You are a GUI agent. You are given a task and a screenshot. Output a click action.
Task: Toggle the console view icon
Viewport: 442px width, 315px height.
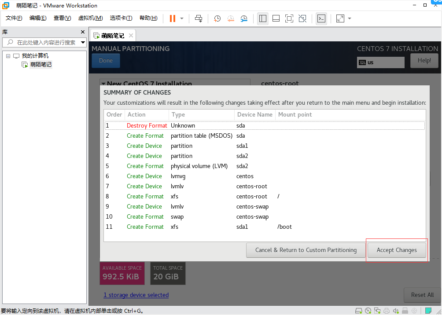tap(321, 18)
